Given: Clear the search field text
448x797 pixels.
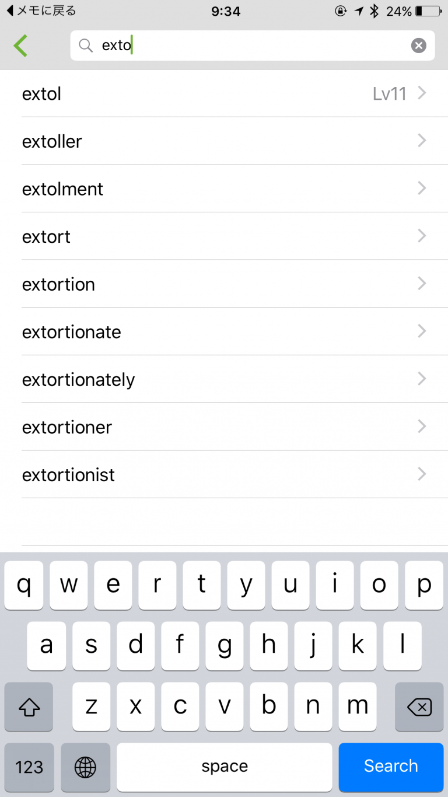Looking at the screenshot, I should tap(418, 46).
